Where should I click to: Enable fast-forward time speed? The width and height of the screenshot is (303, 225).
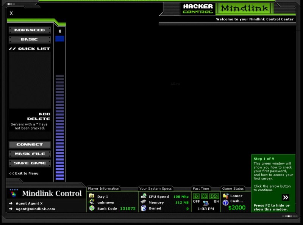click(x=214, y=196)
